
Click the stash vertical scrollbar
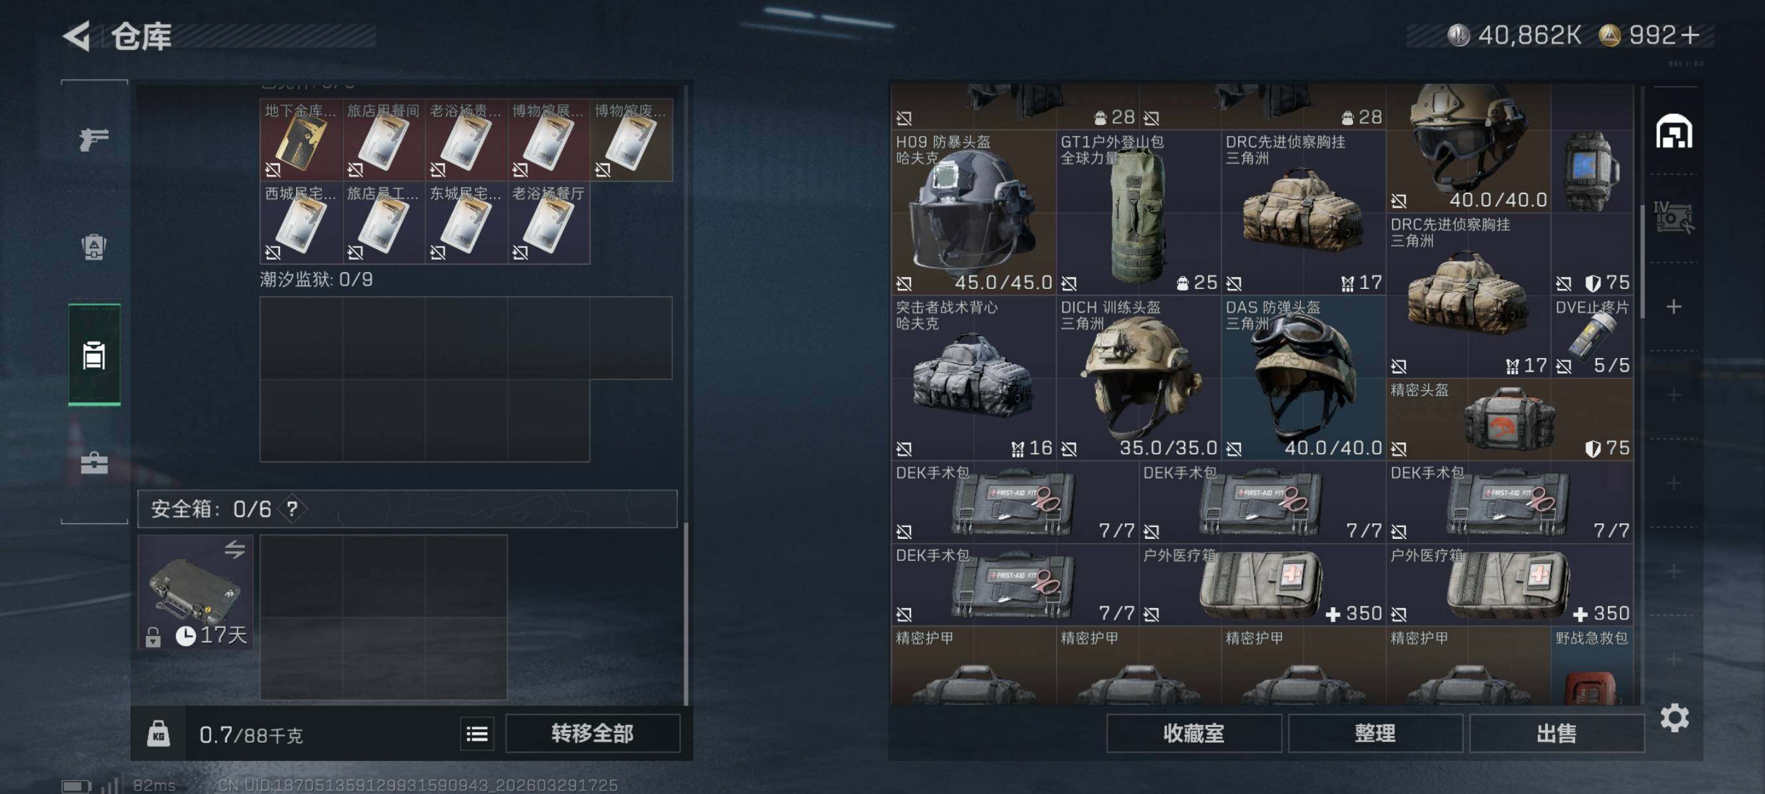(x=1643, y=260)
